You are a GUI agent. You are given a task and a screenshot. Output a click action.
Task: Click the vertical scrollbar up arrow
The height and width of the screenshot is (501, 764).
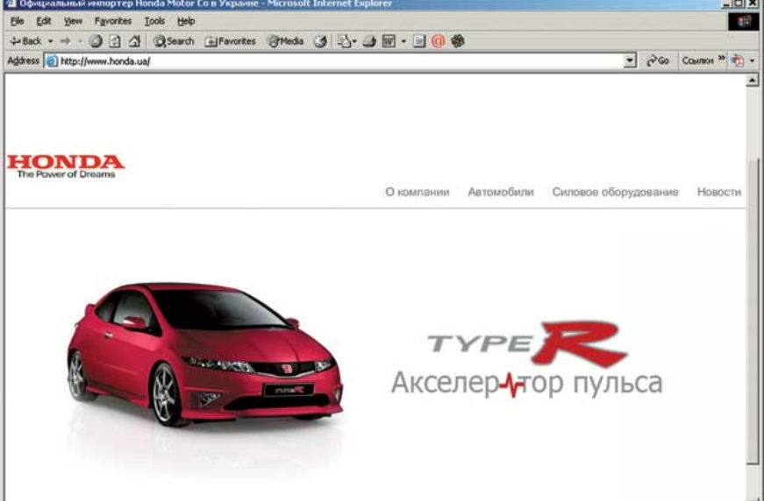(x=752, y=81)
